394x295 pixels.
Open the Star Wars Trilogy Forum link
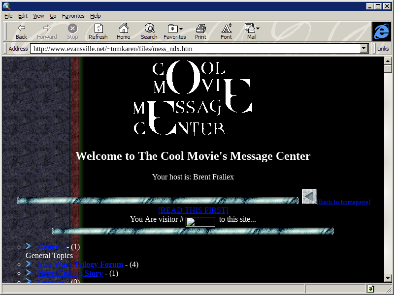[x=80, y=265]
